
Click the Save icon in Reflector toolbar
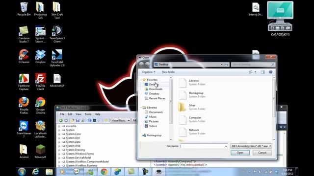pos(78,121)
